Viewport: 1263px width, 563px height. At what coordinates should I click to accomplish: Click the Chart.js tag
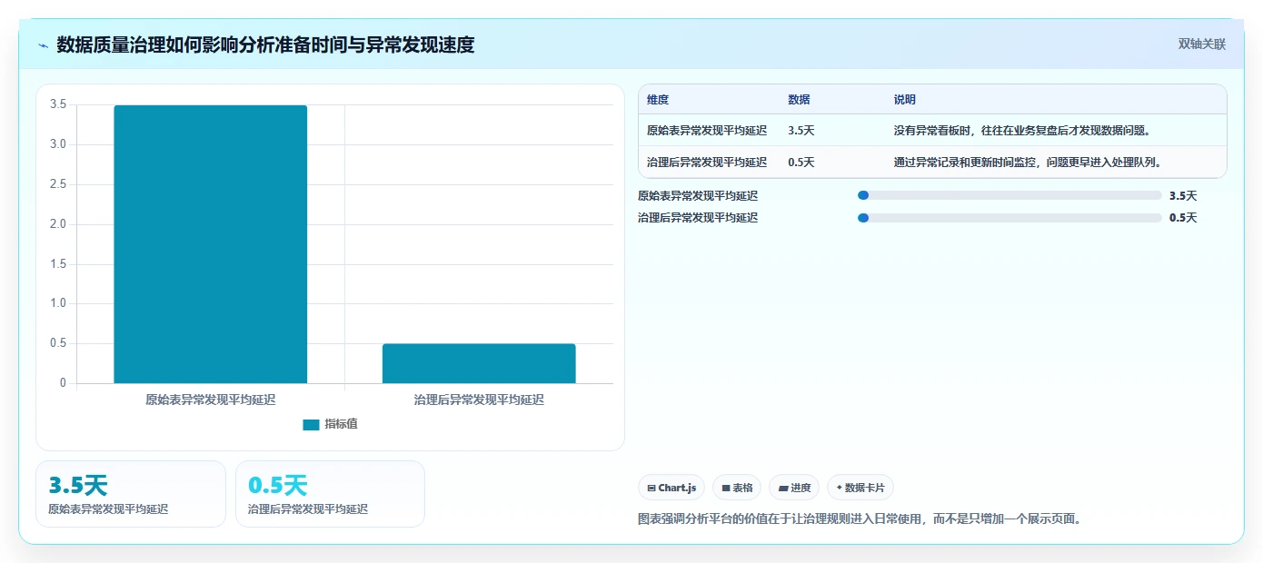click(x=671, y=488)
